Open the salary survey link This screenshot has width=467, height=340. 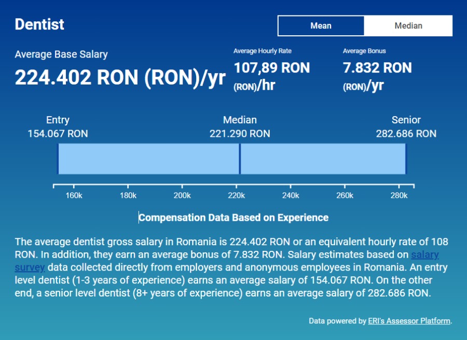(x=424, y=255)
